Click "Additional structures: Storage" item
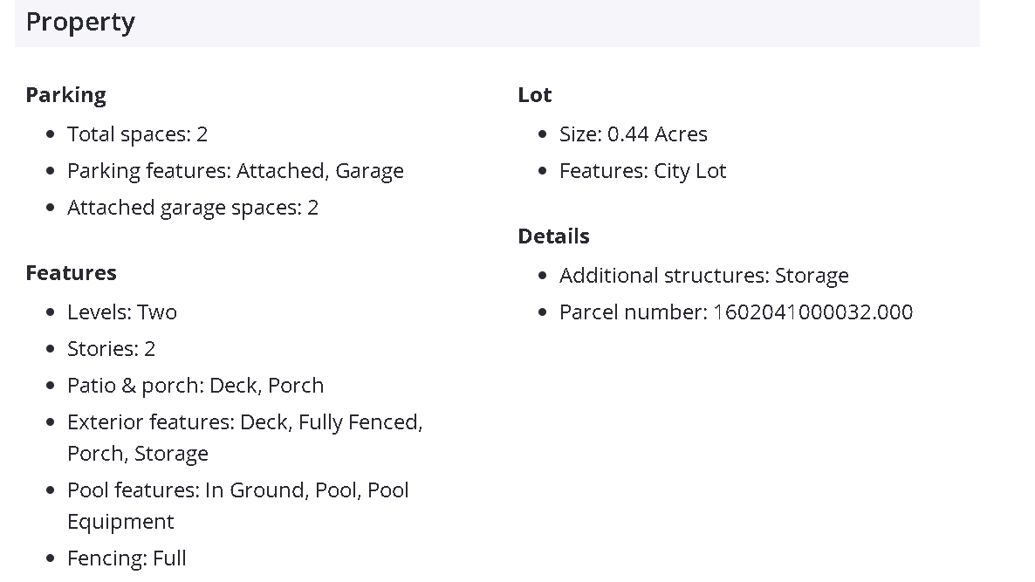The image size is (1035, 582). [x=703, y=276]
